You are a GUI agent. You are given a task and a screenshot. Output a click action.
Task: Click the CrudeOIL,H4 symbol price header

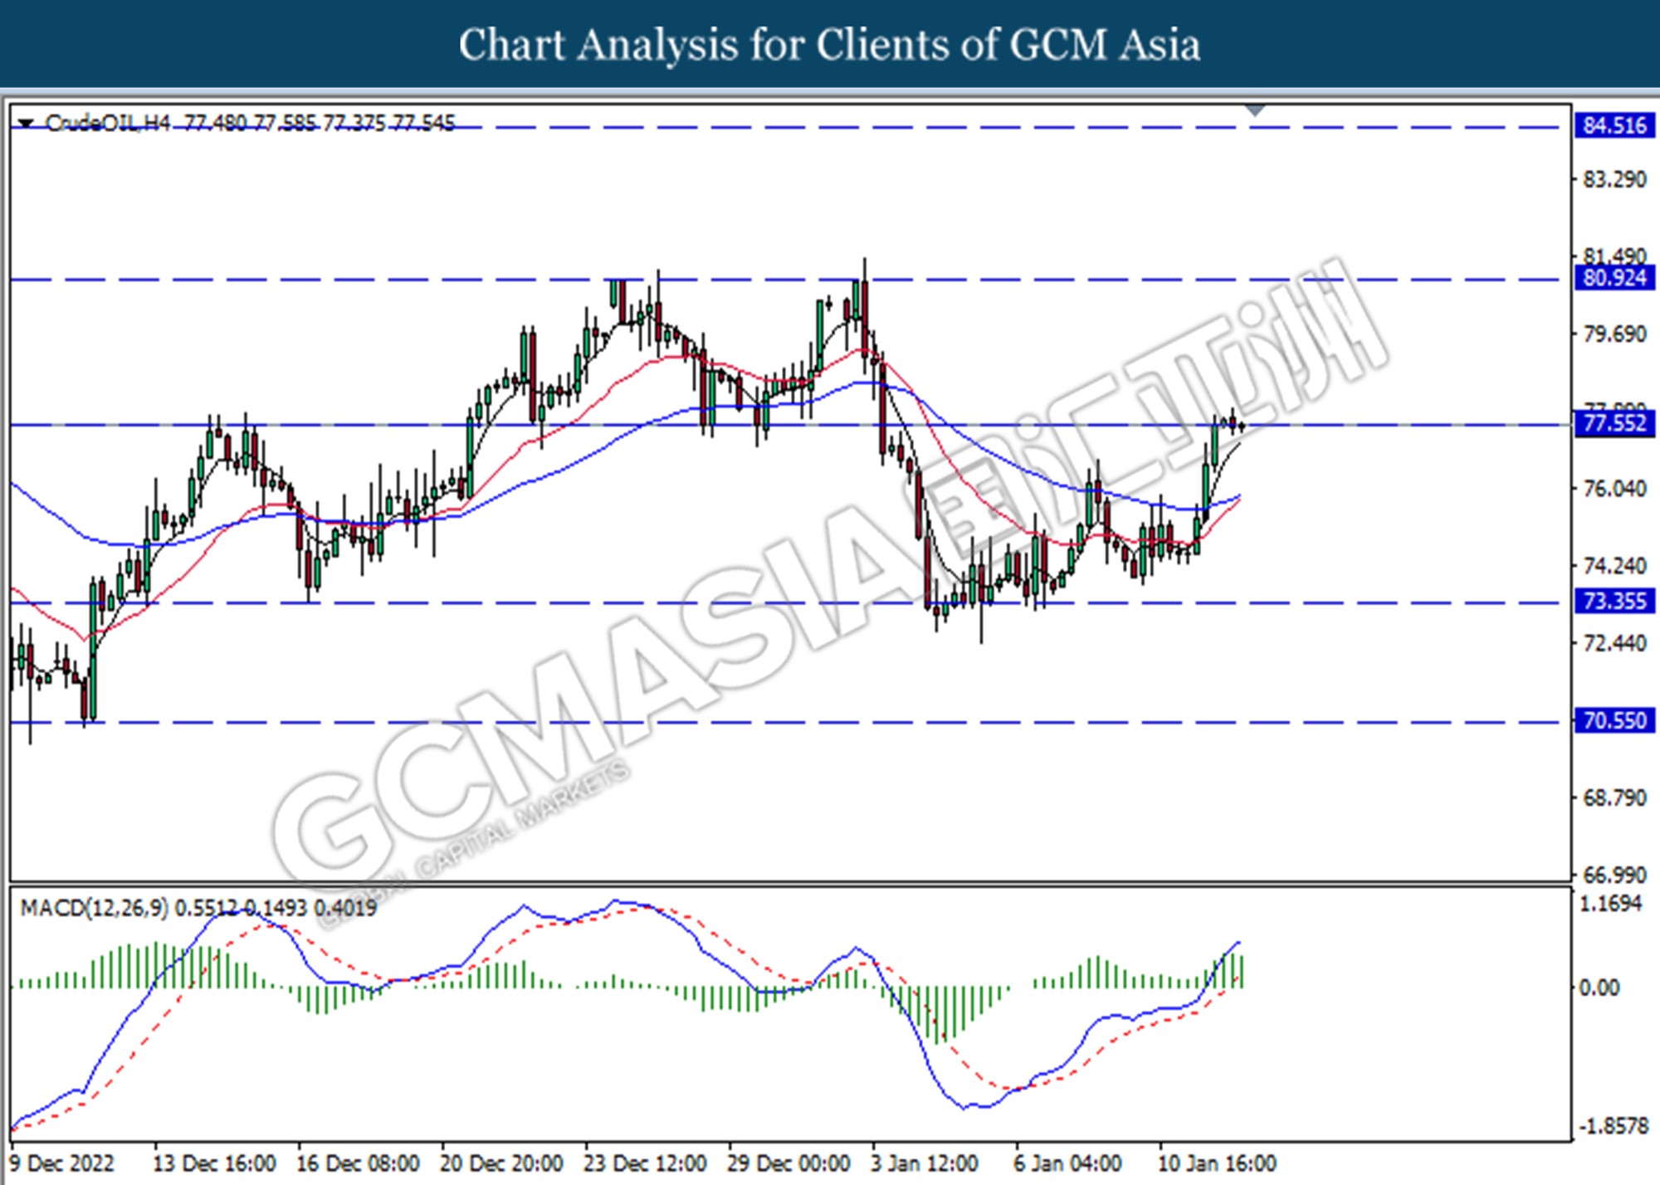[x=250, y=124]
